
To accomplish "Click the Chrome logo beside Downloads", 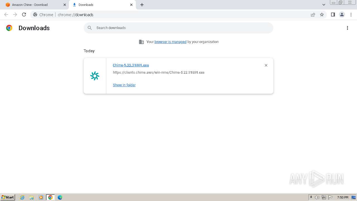I will pos(9,28).
